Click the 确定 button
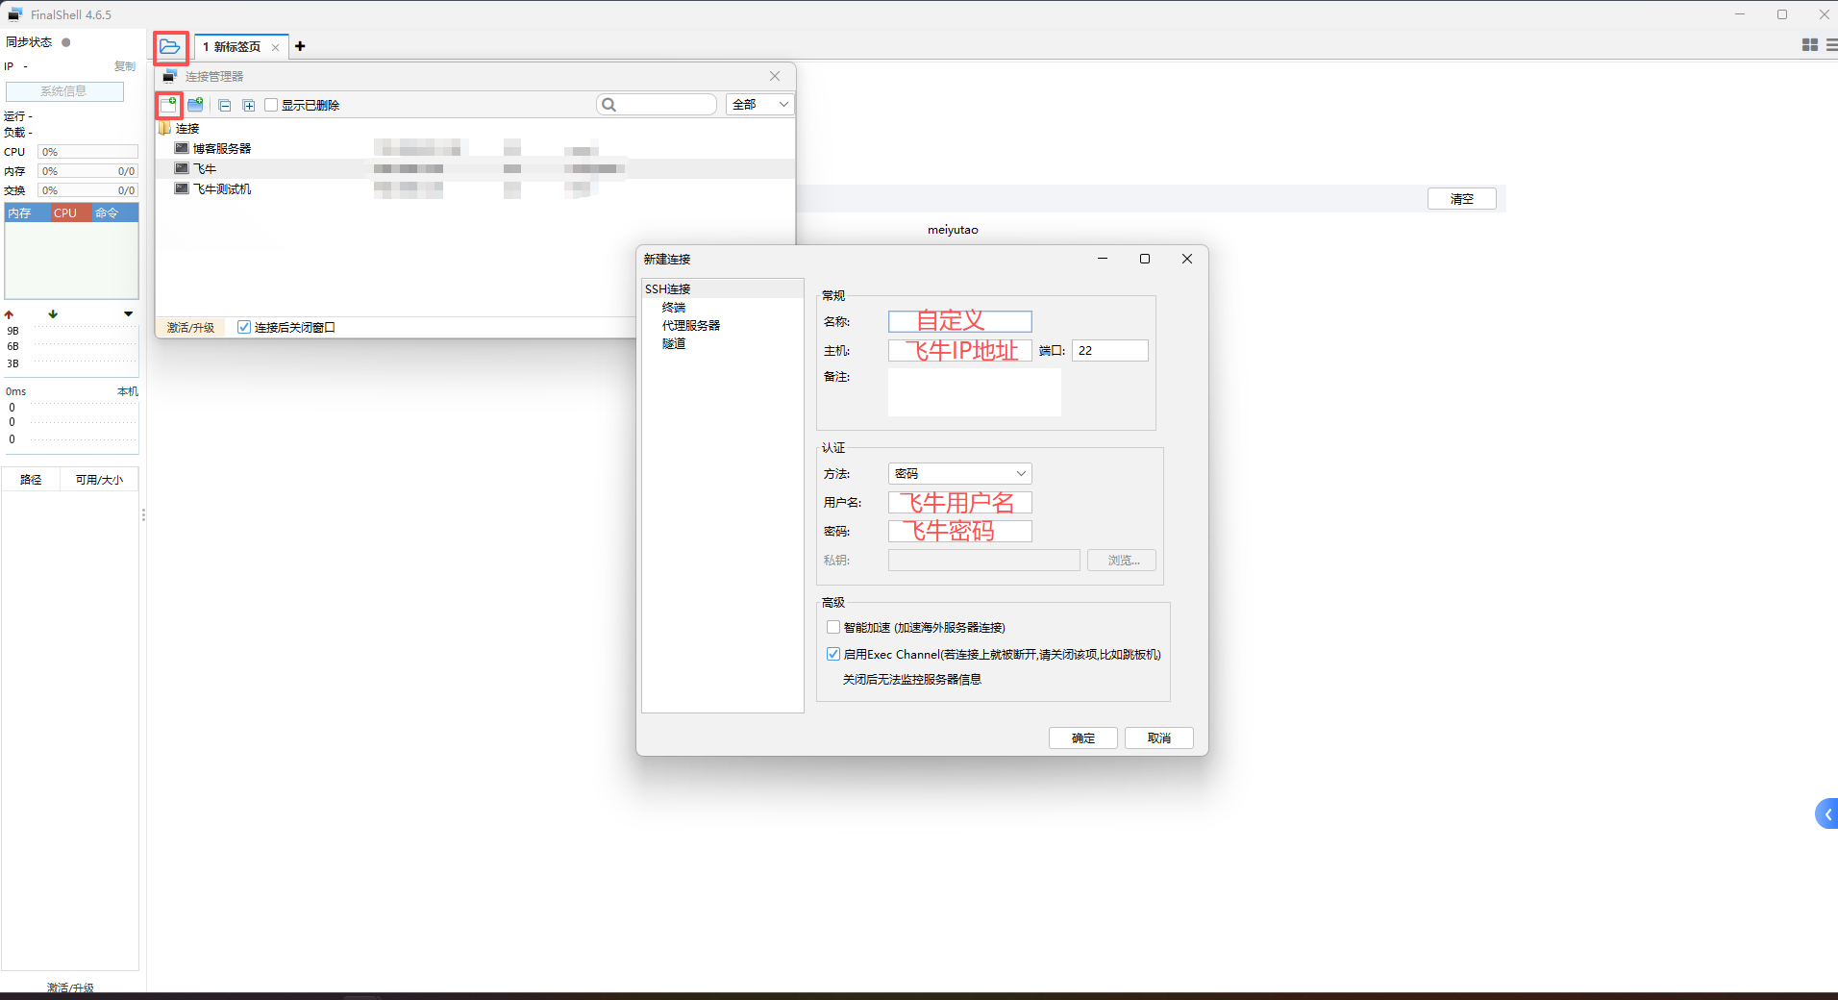The width and height of the screenshot is (1838, 1000). coord(1082,737)
